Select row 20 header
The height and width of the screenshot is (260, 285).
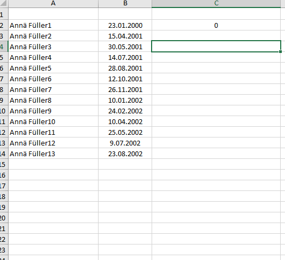(x=4, y=218)
